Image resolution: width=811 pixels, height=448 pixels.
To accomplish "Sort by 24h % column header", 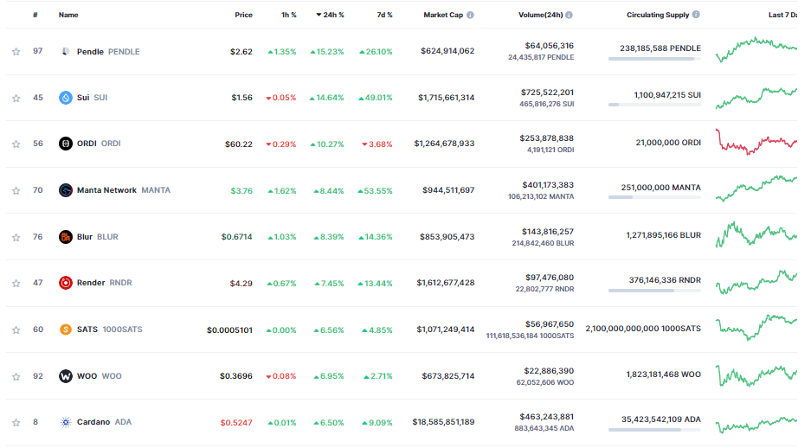I will (x=330, y=15).
